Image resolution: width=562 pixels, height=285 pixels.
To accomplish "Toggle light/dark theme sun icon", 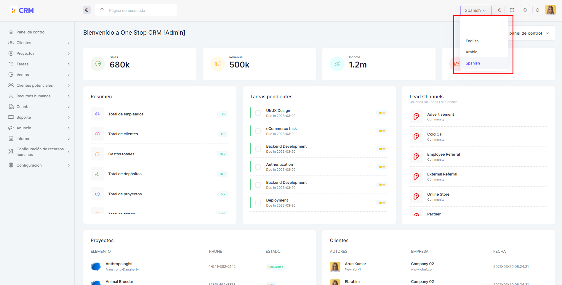I will [x=499, y=10].
